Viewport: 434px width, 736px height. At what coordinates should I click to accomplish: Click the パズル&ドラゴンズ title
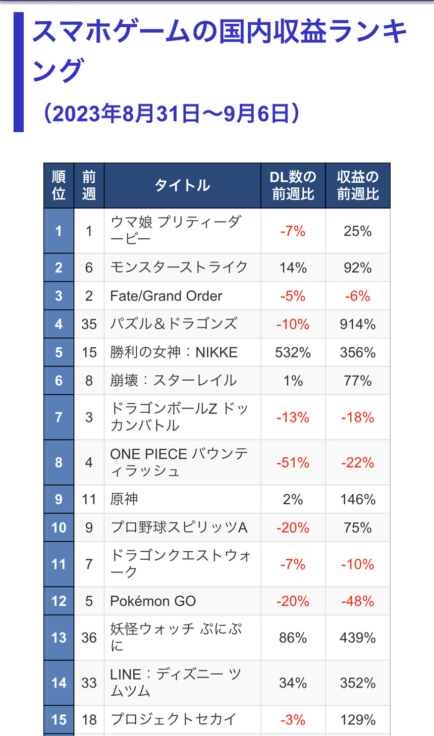point(174,324)
